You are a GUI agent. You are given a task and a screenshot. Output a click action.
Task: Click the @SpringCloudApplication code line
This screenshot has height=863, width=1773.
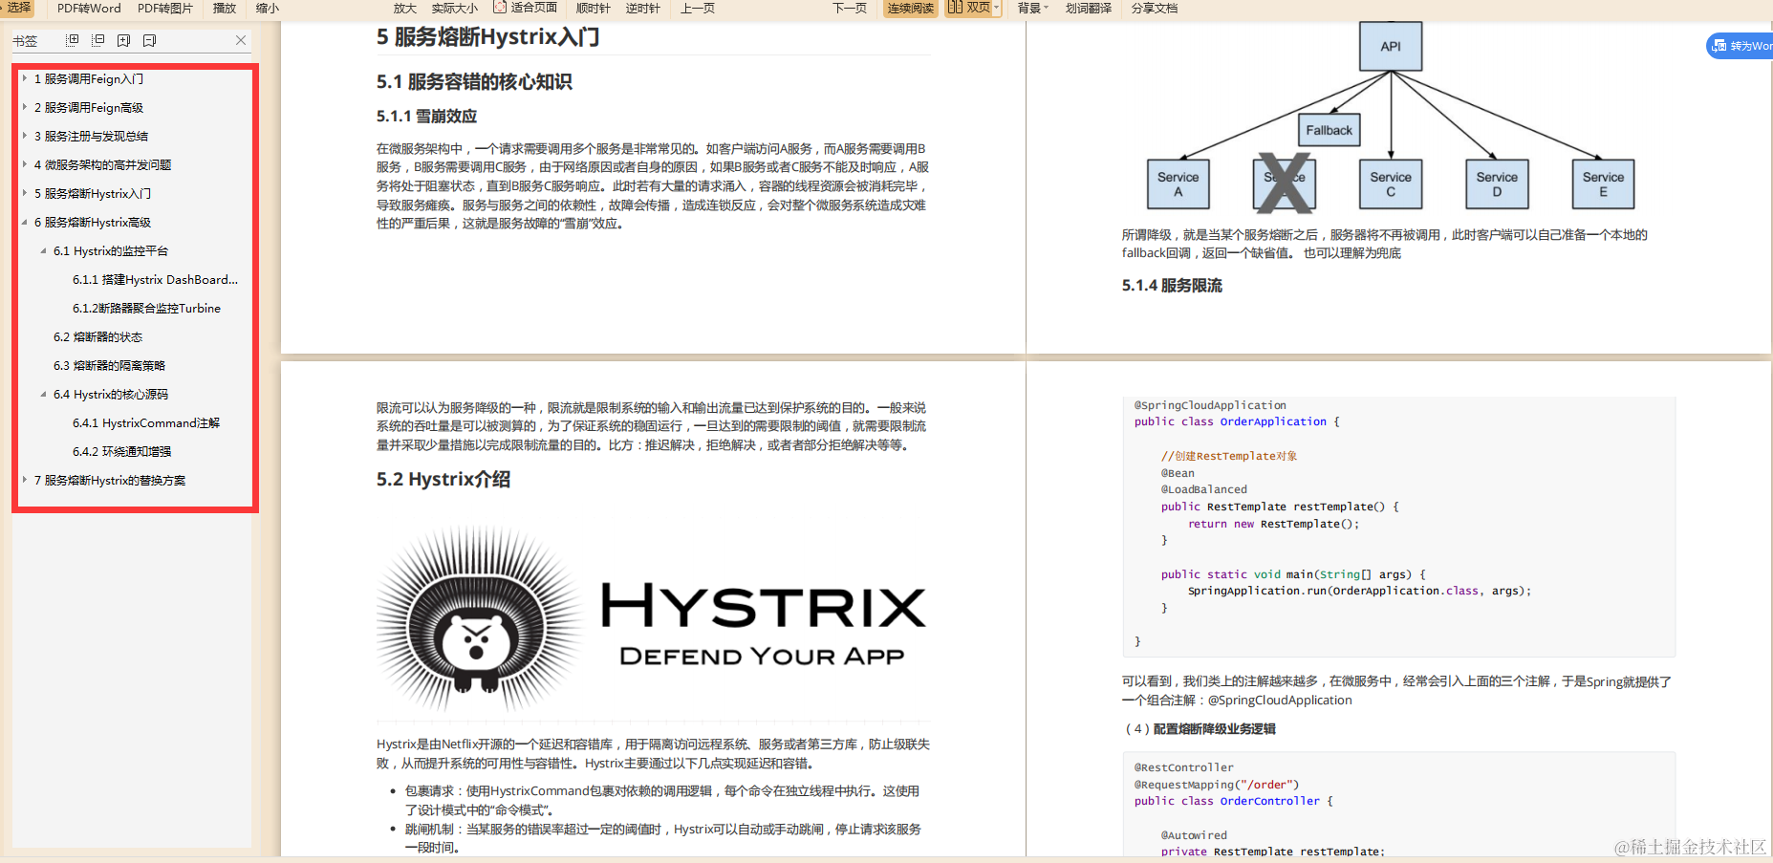pos(1210,405)
